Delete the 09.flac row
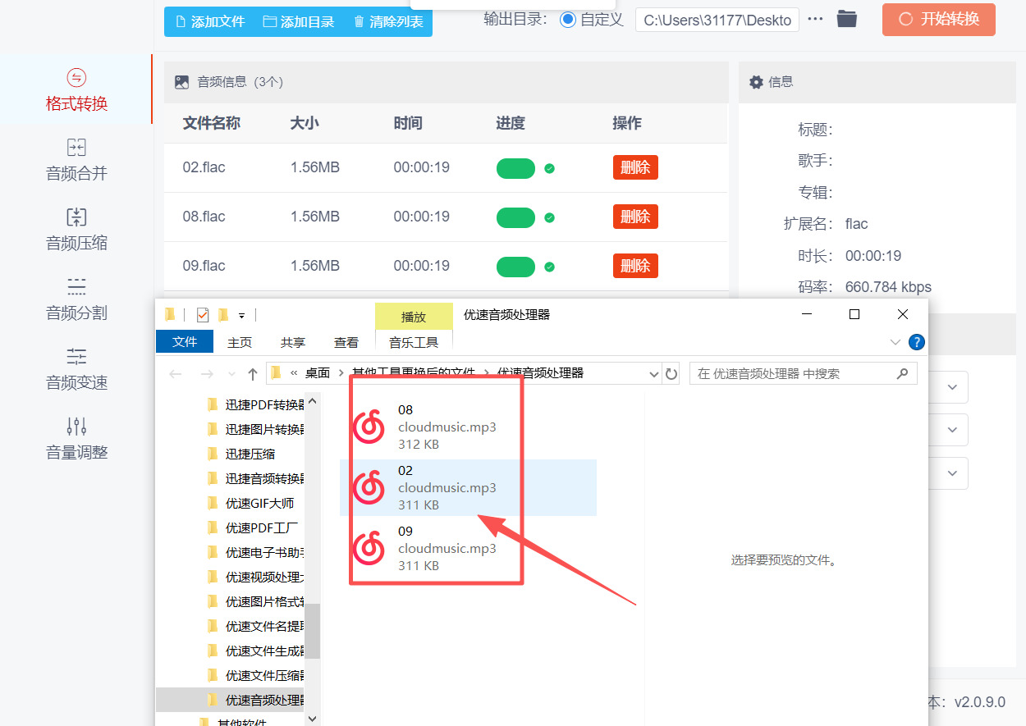Image resolution: width=1026 pixels, height=726 pixels. [635, 266]
